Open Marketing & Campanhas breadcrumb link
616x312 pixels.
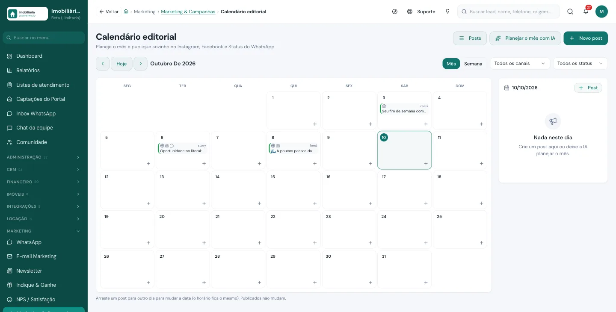tap(188, 12)
